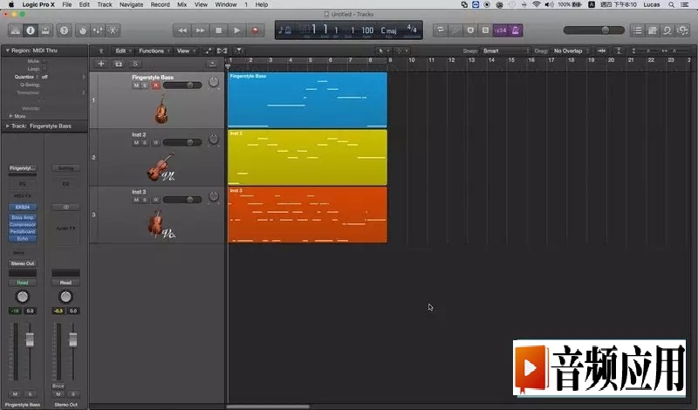Open the Compressor plug-in slot
This screenshot has height=410, width=698.
pos(23,225)
